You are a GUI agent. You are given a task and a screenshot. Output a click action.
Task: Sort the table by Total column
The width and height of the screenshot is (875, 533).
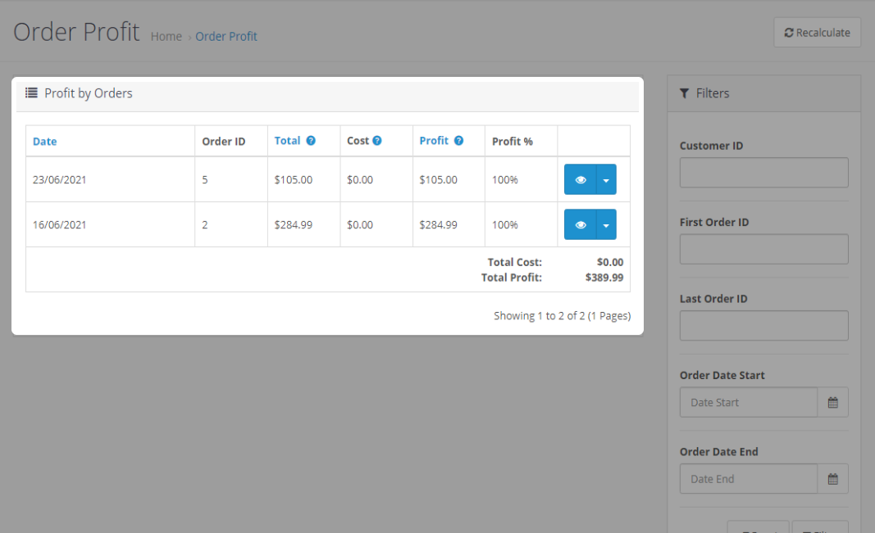tap(287, 141)
